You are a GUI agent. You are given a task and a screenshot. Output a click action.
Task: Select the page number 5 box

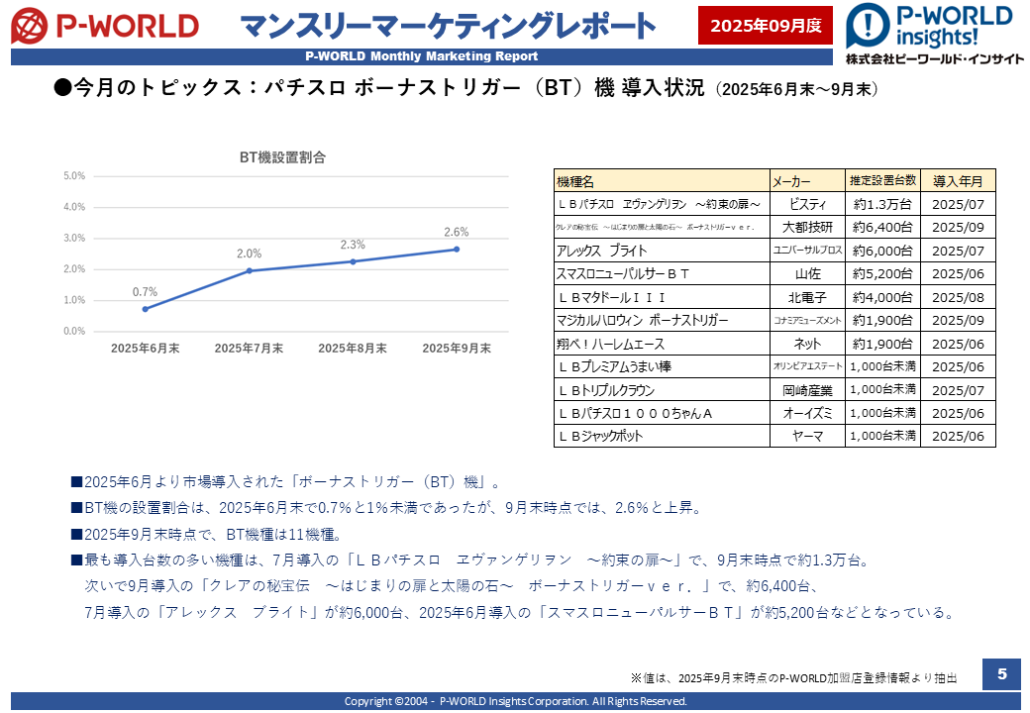pos(1001,674)
